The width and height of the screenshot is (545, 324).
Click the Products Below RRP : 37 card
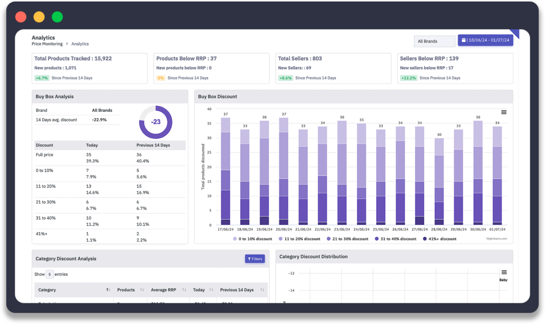pos(211,69)
